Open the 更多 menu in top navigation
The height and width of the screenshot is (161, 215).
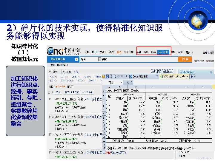coord(189,52)
